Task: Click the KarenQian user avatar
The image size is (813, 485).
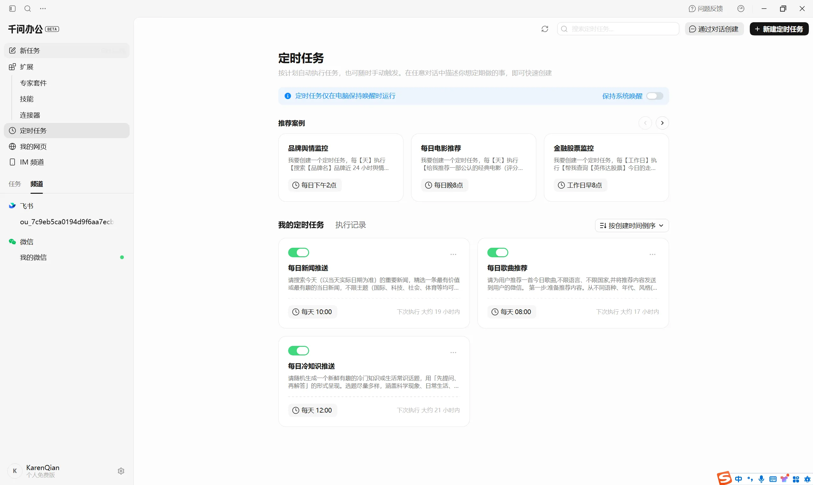Action: click(15, 471)
